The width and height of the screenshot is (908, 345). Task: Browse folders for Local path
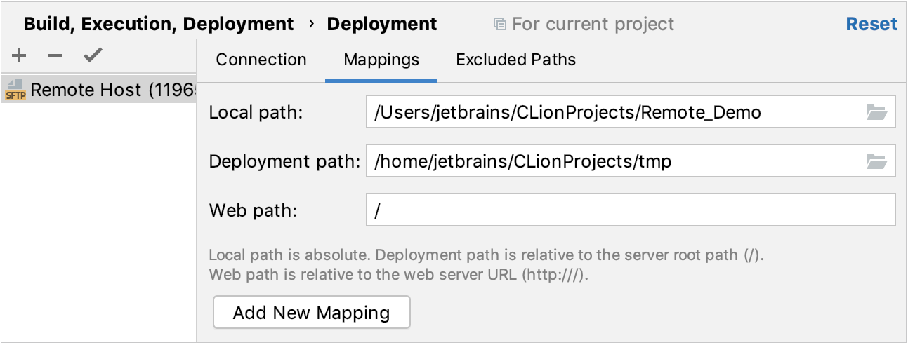tap(876, 112)
